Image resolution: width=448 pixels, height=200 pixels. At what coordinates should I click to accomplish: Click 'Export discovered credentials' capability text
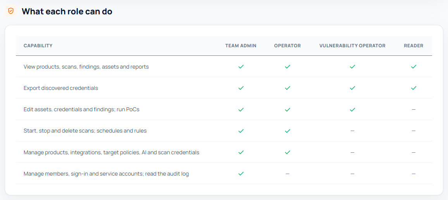[61, 88]
